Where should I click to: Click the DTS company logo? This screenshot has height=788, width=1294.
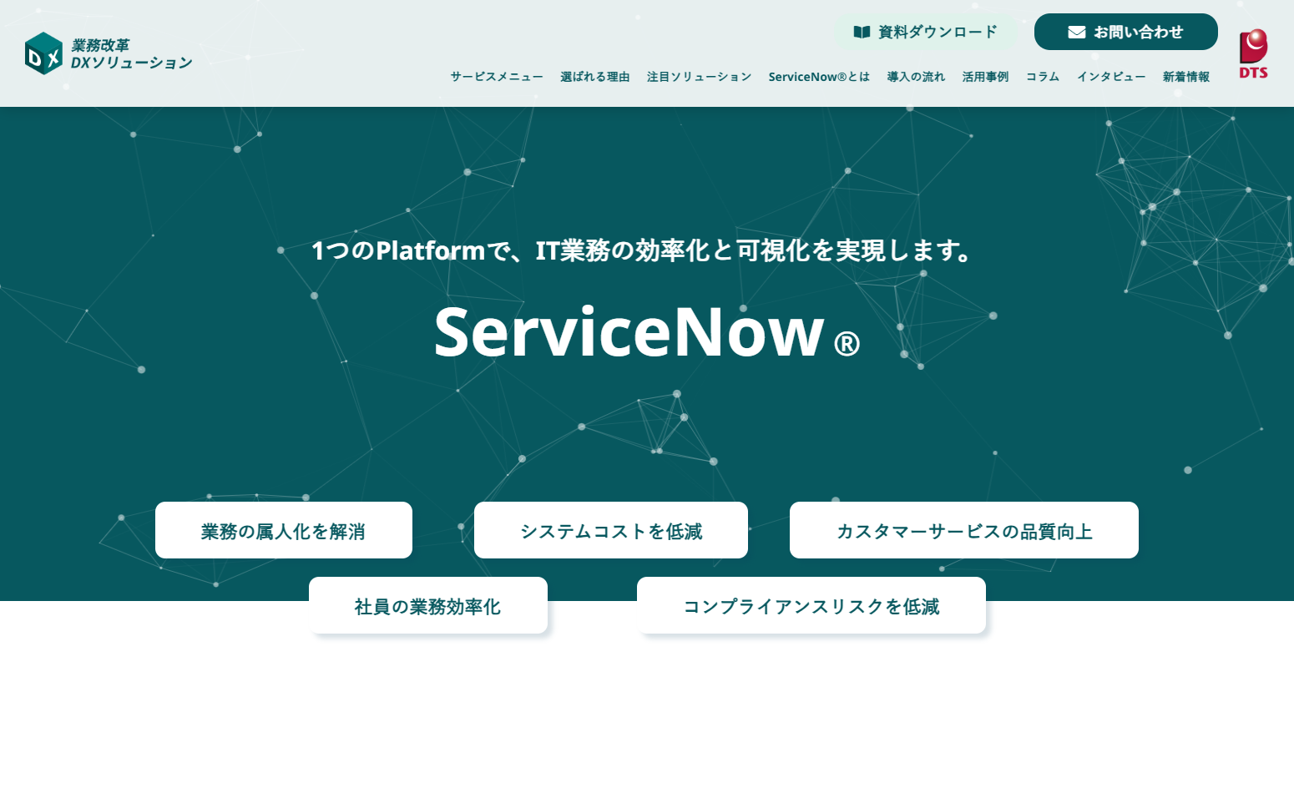coord(1252,53)
